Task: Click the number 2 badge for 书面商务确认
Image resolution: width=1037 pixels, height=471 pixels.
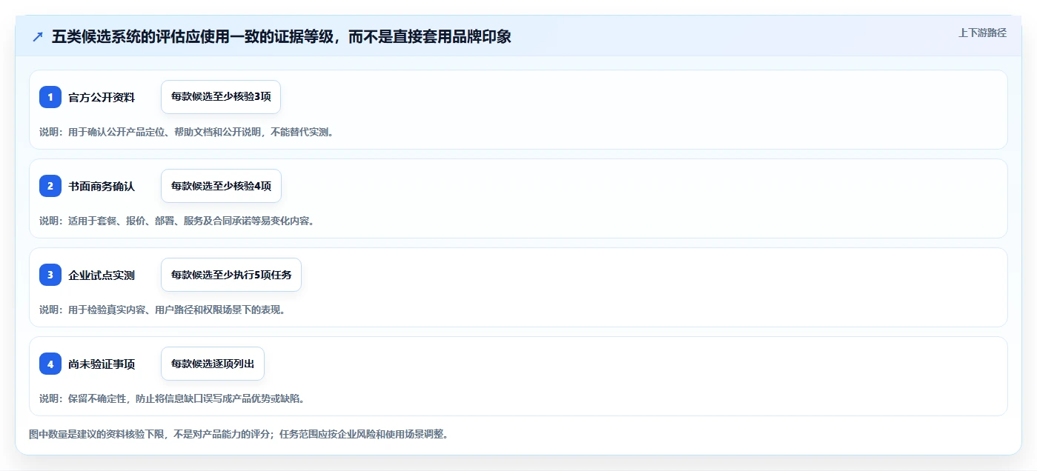Action: pyautogui.click(x=50, y=186)
